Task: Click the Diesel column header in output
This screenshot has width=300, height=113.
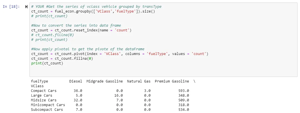Action: point(75,81)
